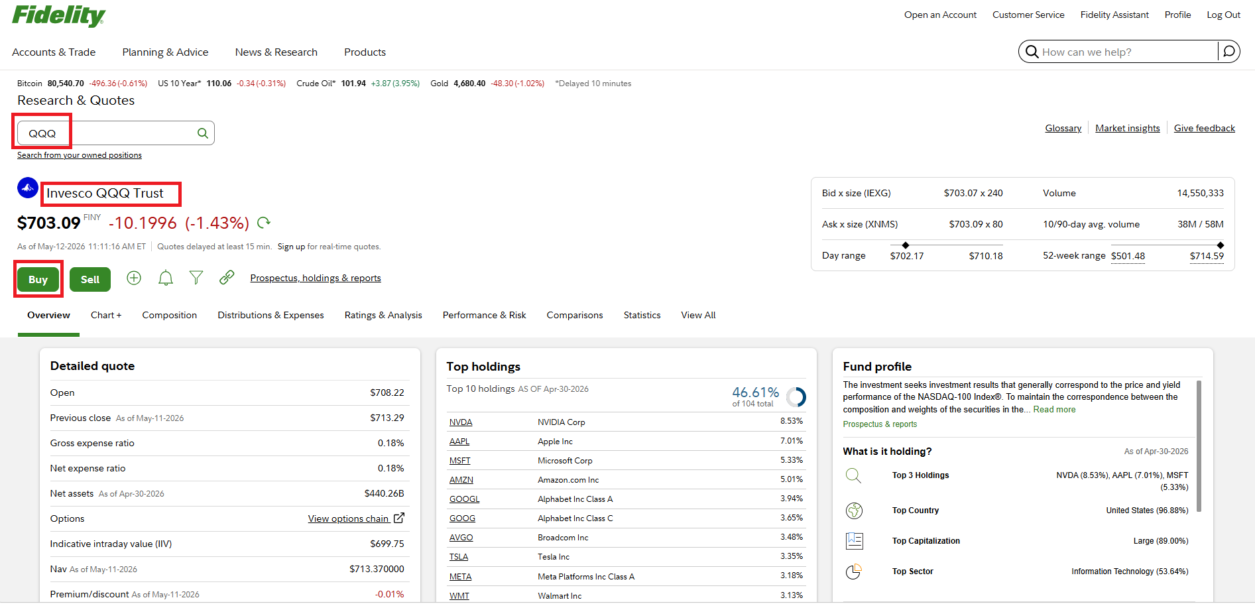Click the top holdings donut chart

point(796,397)
